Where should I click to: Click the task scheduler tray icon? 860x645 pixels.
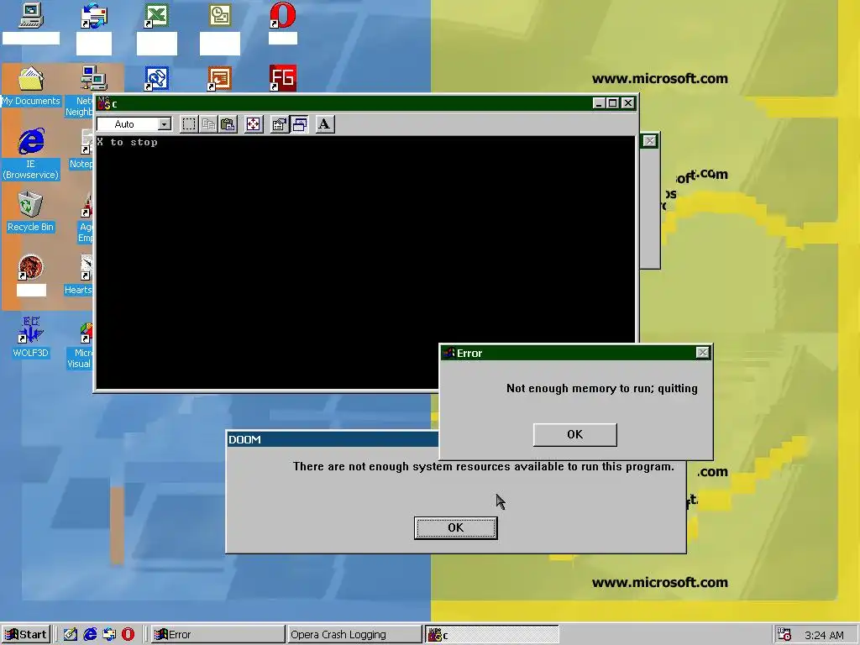click(785, 635)
